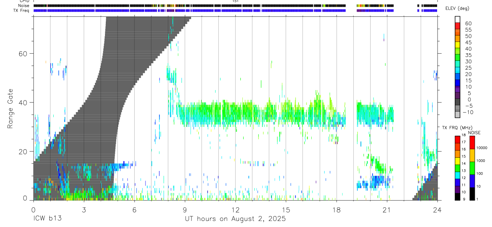
Task: Click the 'UT hours on August 2, 2025' label
Action: click(x=235, y=219)
